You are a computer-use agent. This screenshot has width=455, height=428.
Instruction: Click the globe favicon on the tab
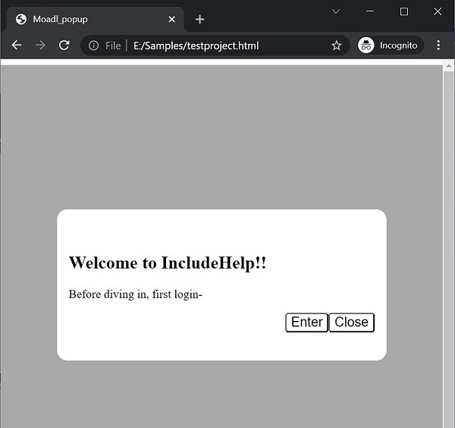(21, 19)
